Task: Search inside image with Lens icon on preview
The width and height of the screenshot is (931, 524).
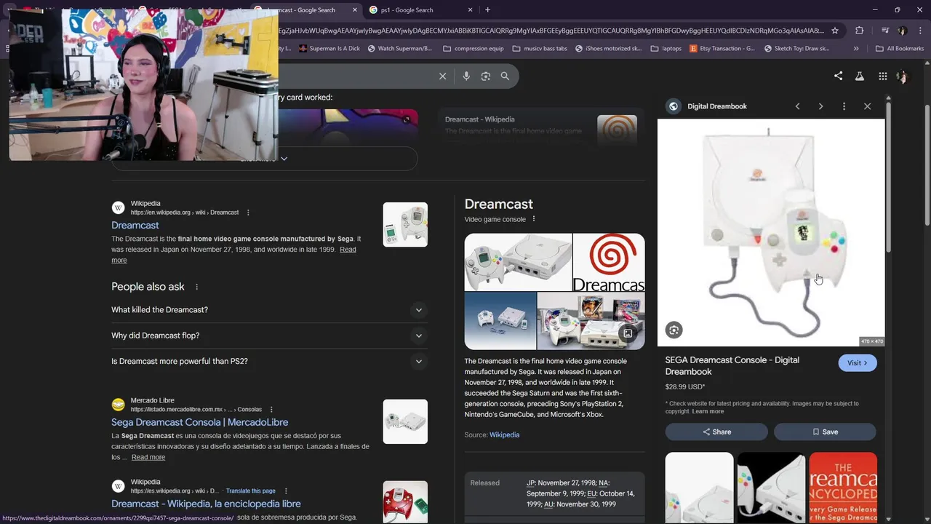Action: (x=674, y=330)
